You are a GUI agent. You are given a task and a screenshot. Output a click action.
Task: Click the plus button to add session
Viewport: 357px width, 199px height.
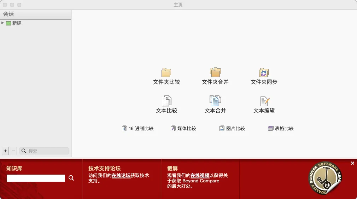pos(5,151)
